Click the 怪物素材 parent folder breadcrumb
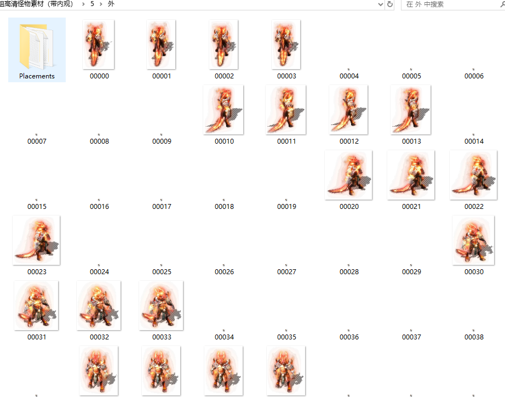505x397 pixels. 37,4
